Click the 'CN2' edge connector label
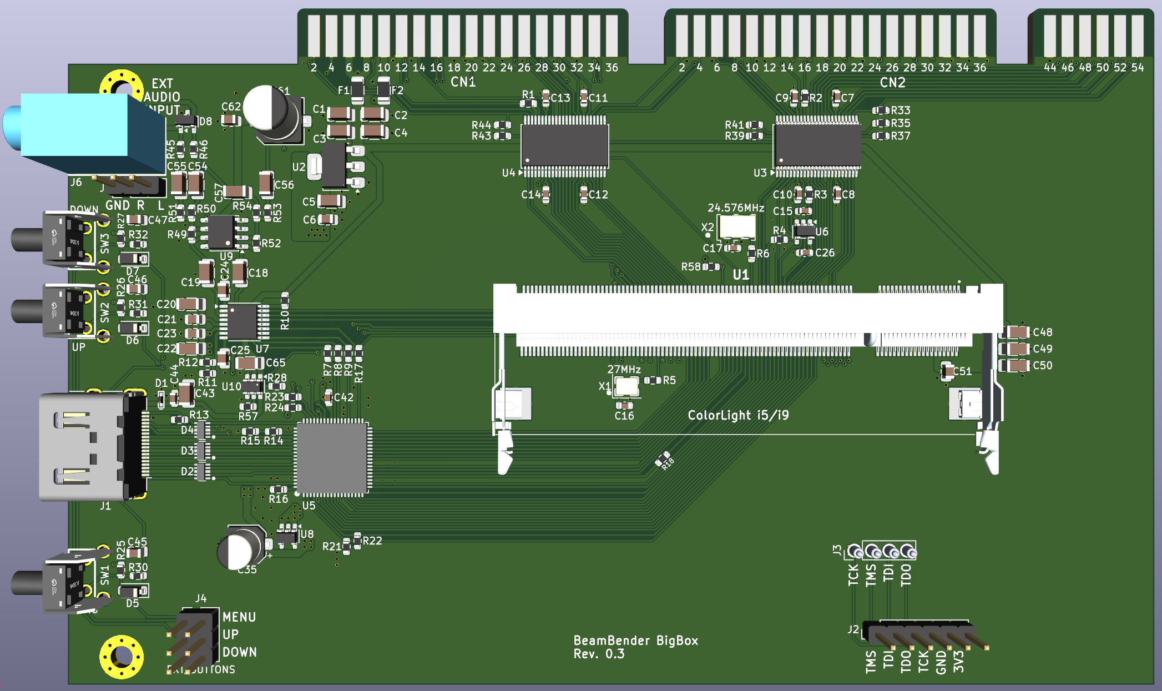Image resolution: width=1162 pixels, height=691 pixels. coord(892,83)
